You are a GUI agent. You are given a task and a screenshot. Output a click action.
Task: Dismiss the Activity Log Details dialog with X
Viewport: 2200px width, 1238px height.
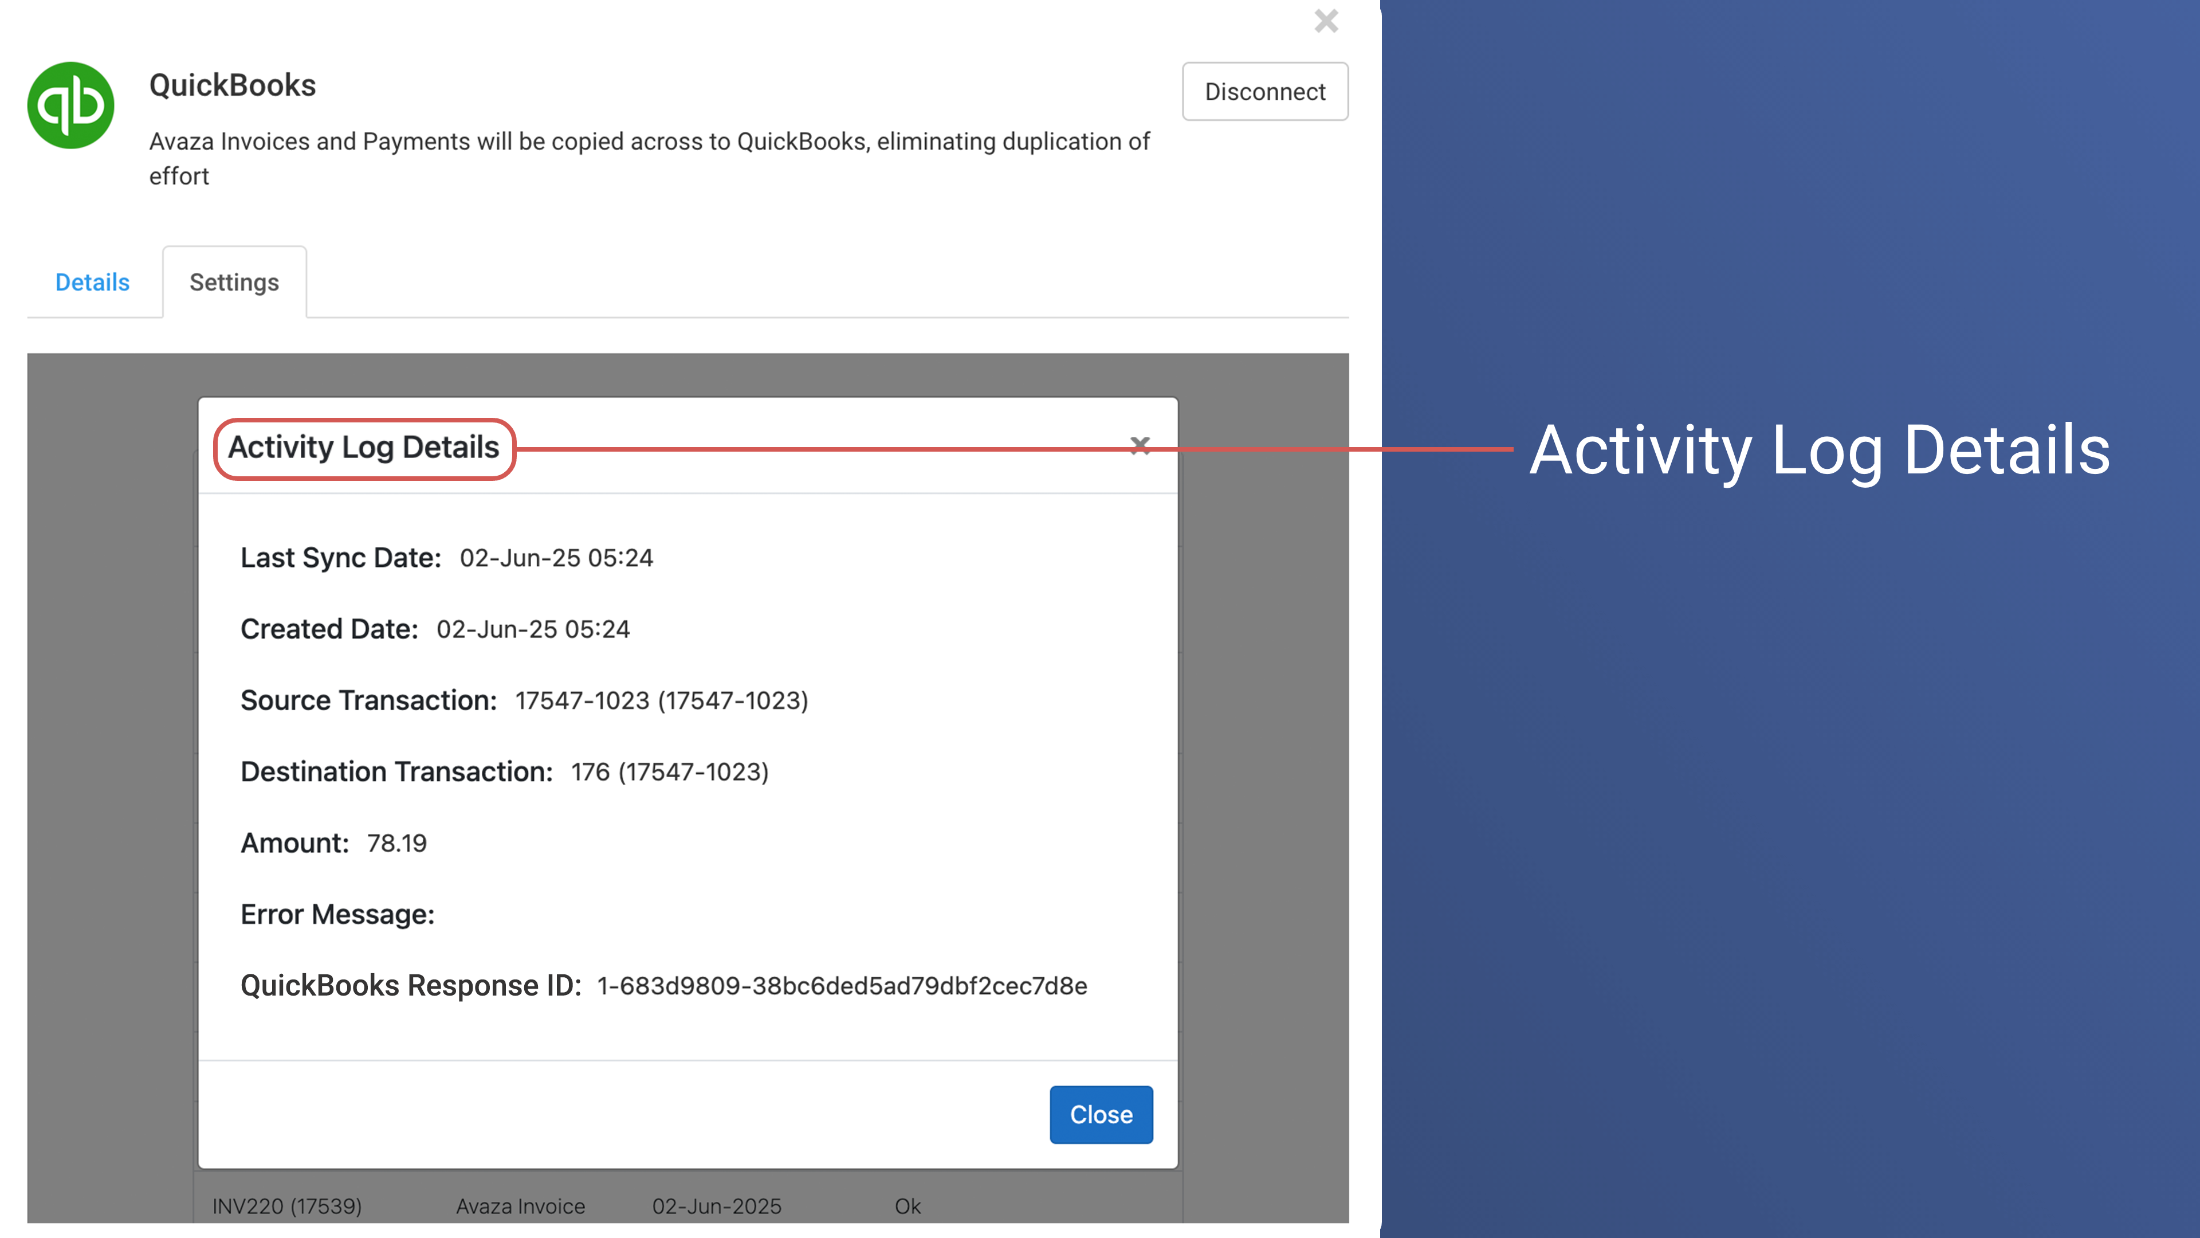click(x=1140, y=445)
